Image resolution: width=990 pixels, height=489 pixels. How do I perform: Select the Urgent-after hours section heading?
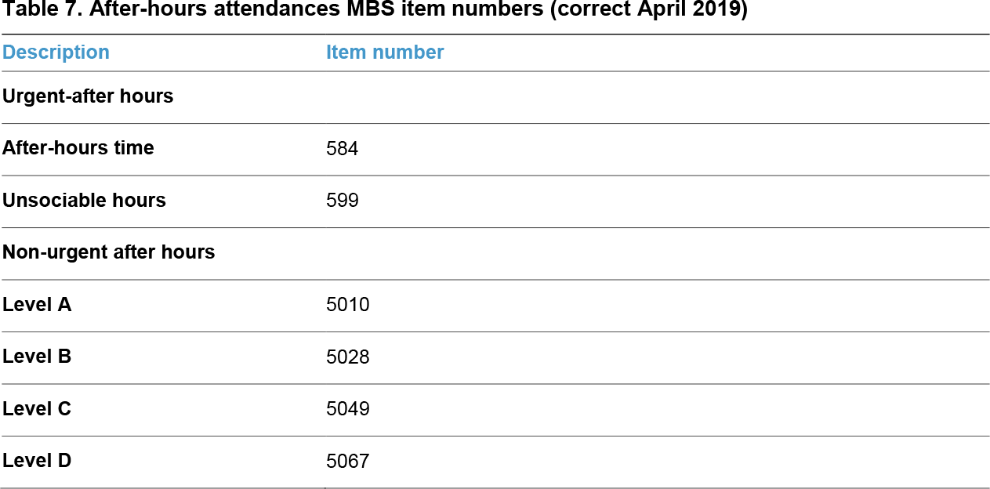(x=88, y=96)
